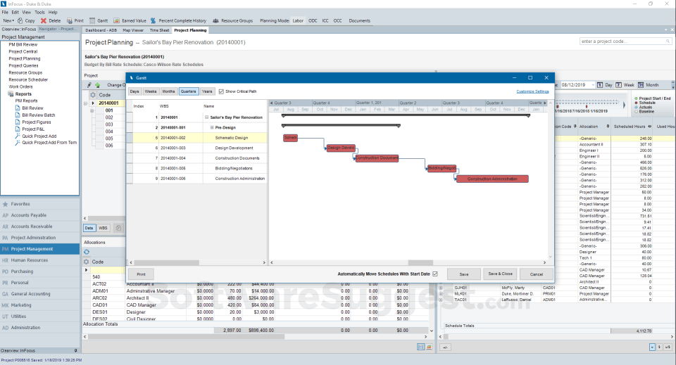676x365 pixels.
Task: Open the Tools menu
Action: click(x=39, y=12)
